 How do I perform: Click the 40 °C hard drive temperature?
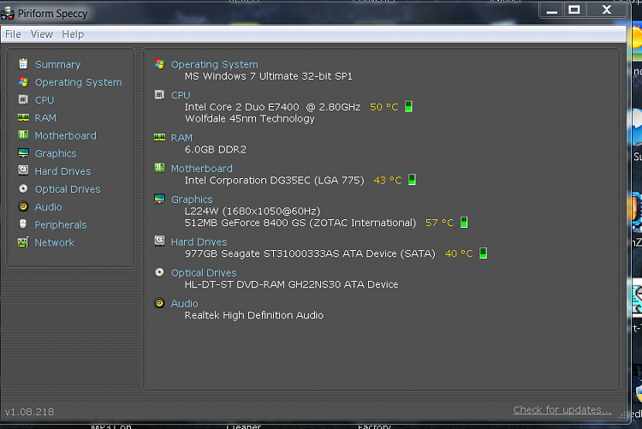tap(459, 253)
